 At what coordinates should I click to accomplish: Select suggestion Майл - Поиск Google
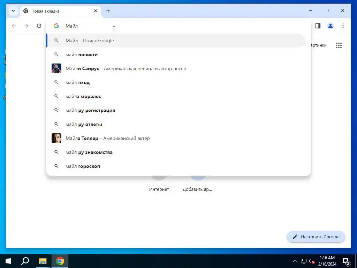click(176, 40)
